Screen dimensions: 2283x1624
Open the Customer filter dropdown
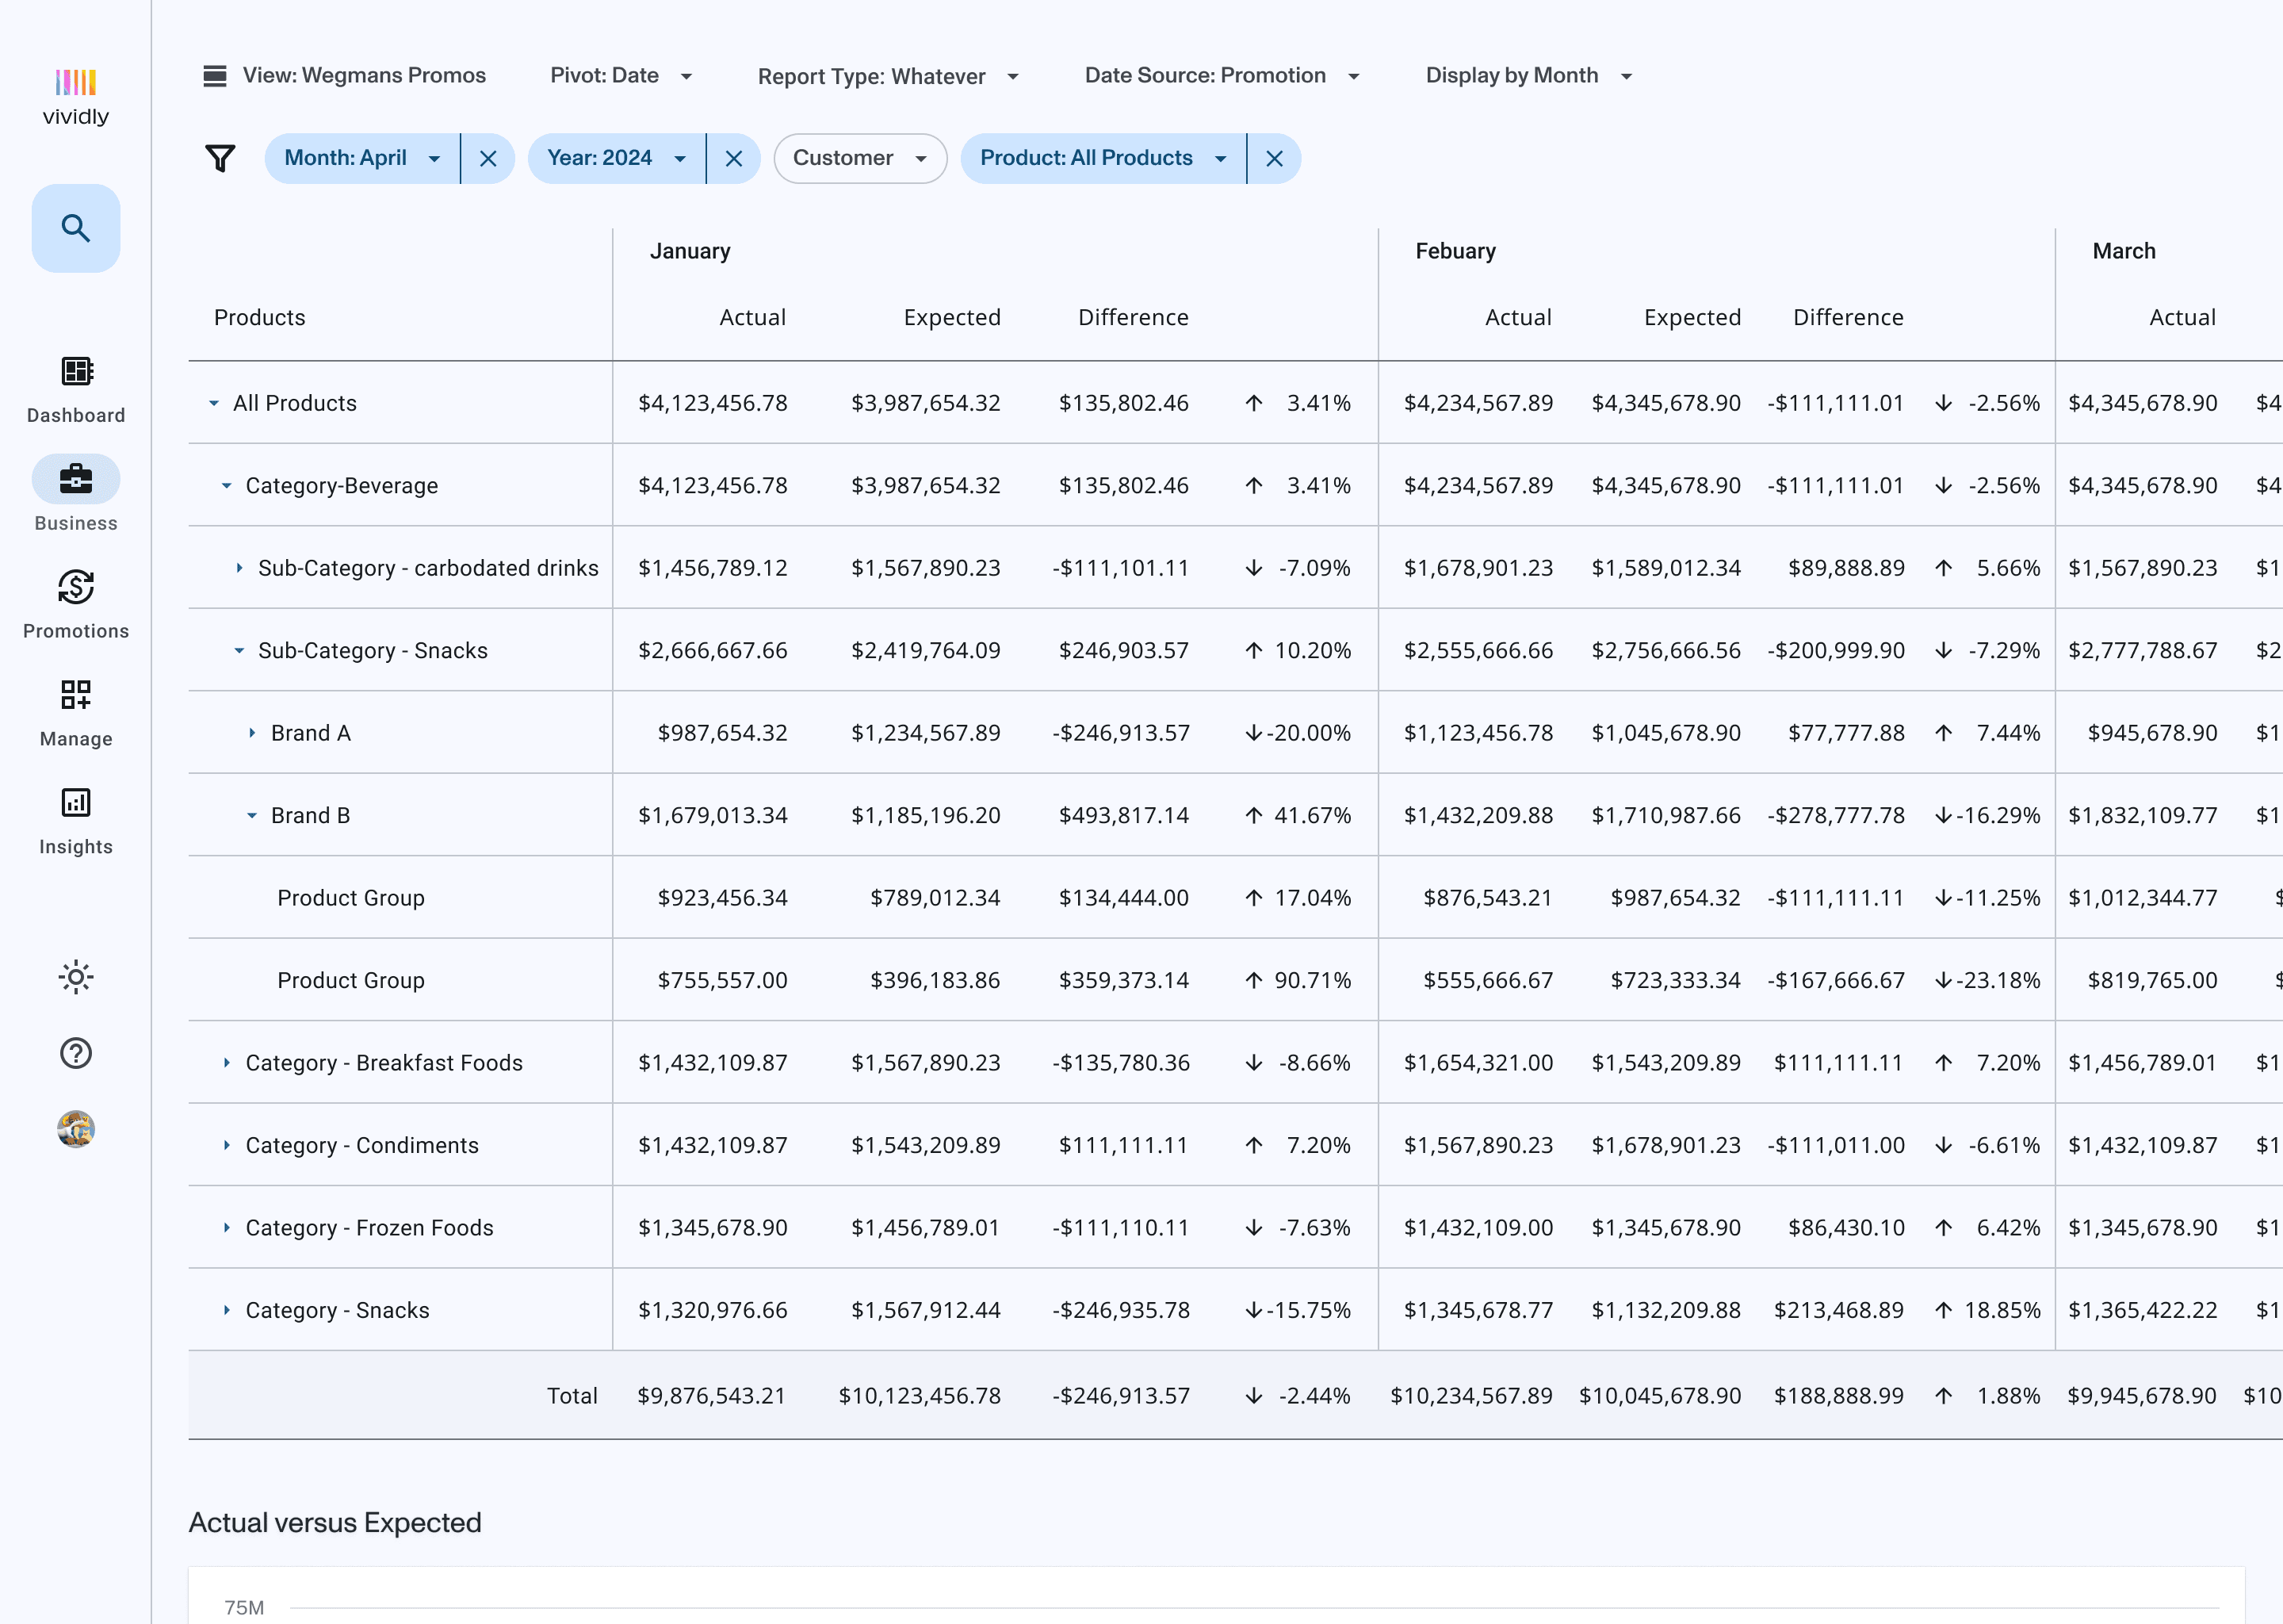(x=859, y=158)
